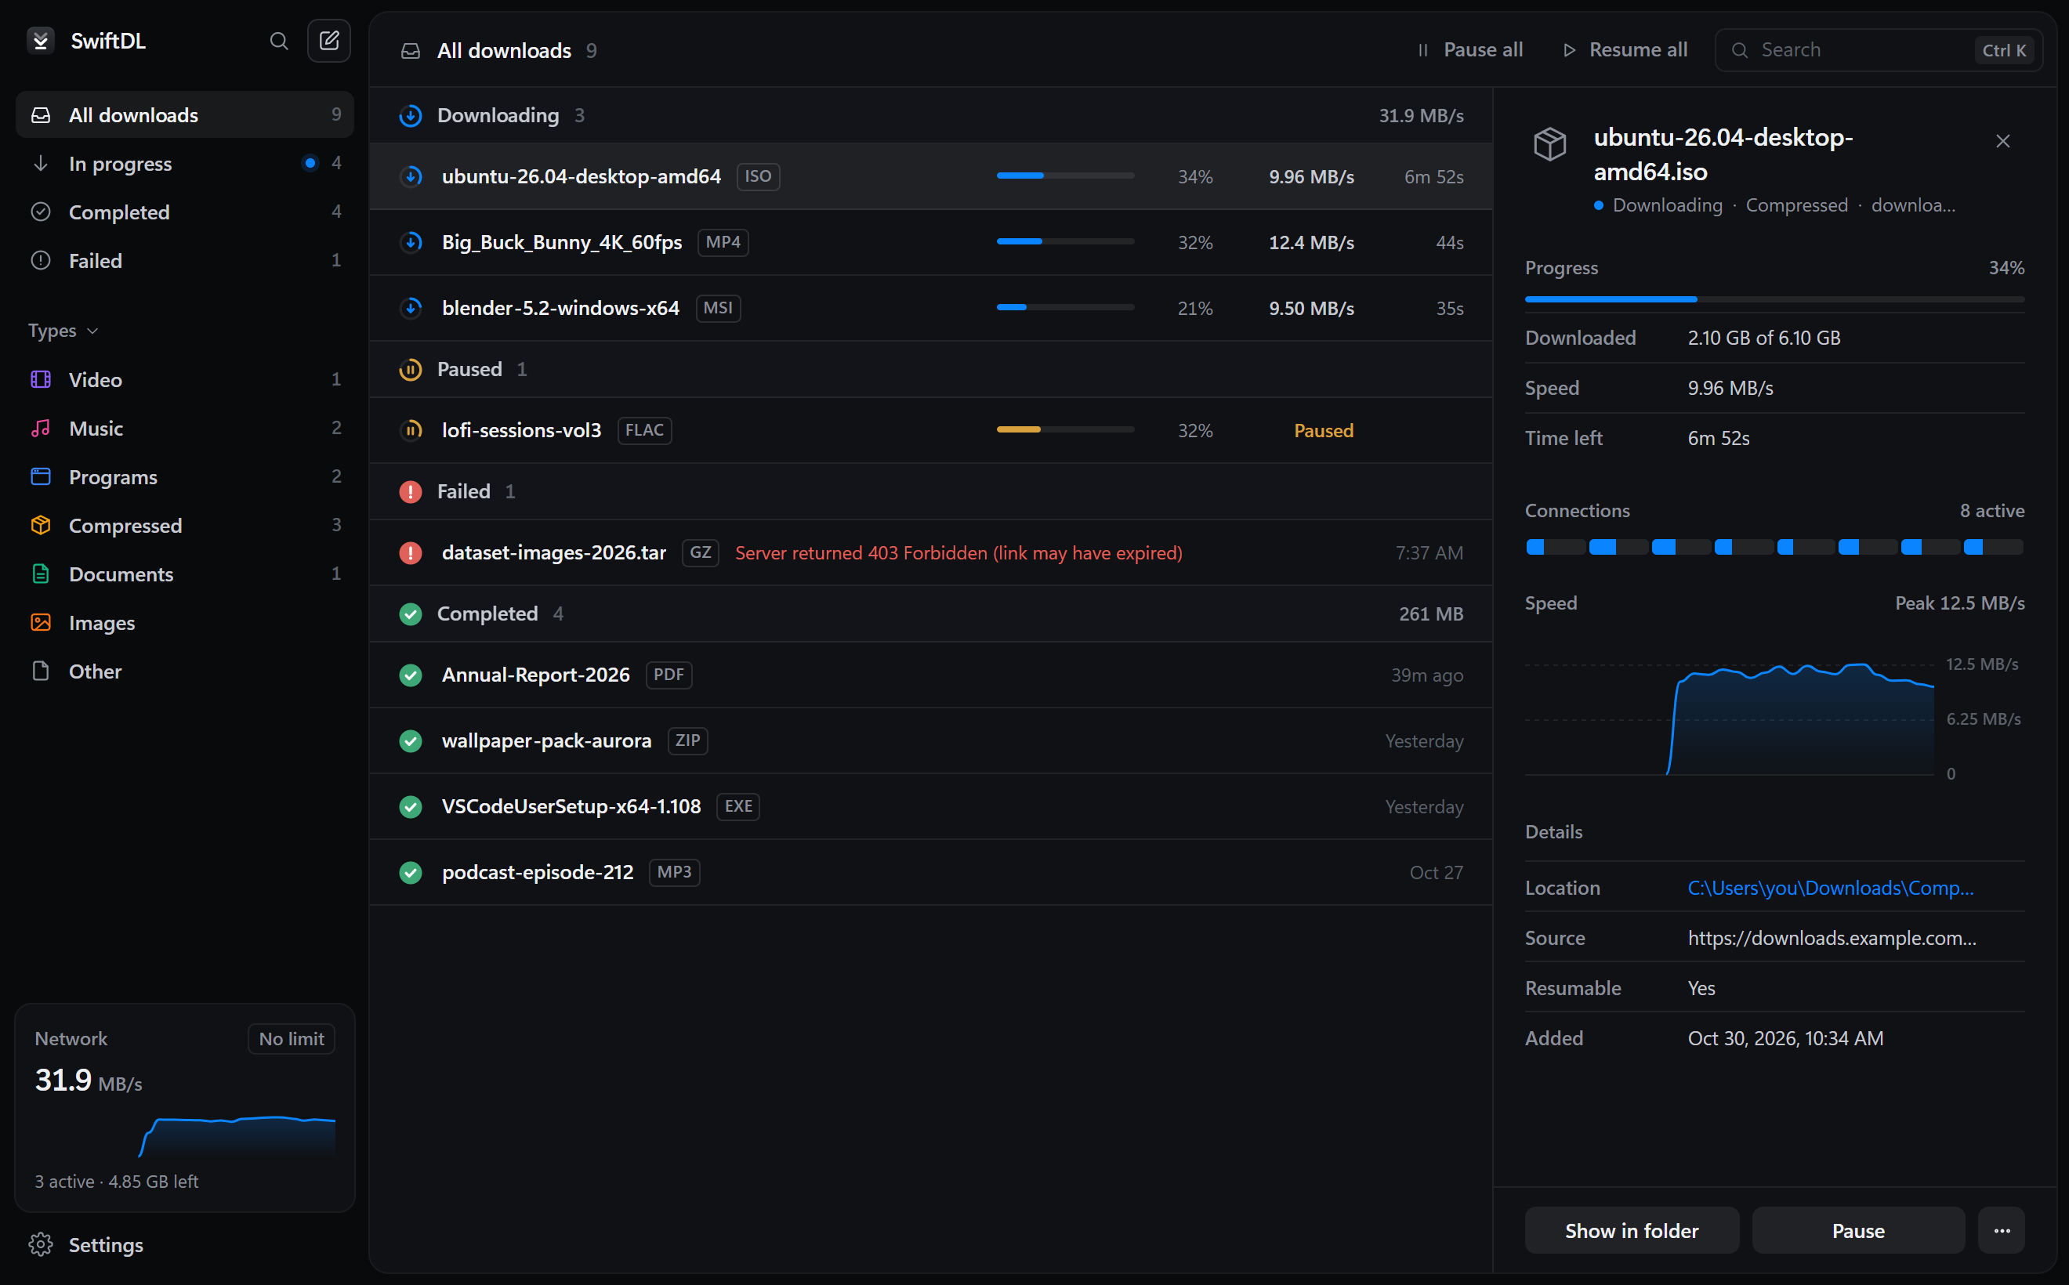Collapse the Failed group header
Viewport: 2069px width, 1285px height.
(931, 491)
